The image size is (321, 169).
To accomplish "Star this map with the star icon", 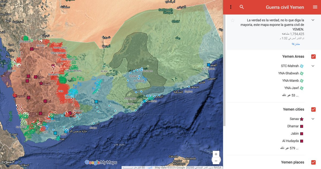I will pyautogui.click(x=233, y=20).
